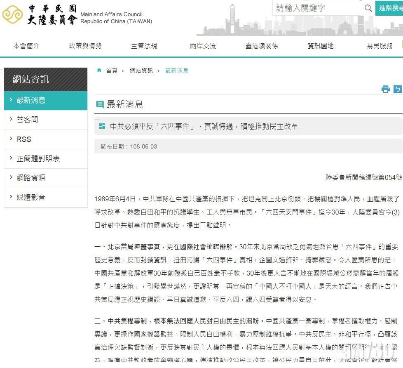Open the 正簡體對照表 page
The width and height of the screenshot is (403, 368).
click(37, 158)
